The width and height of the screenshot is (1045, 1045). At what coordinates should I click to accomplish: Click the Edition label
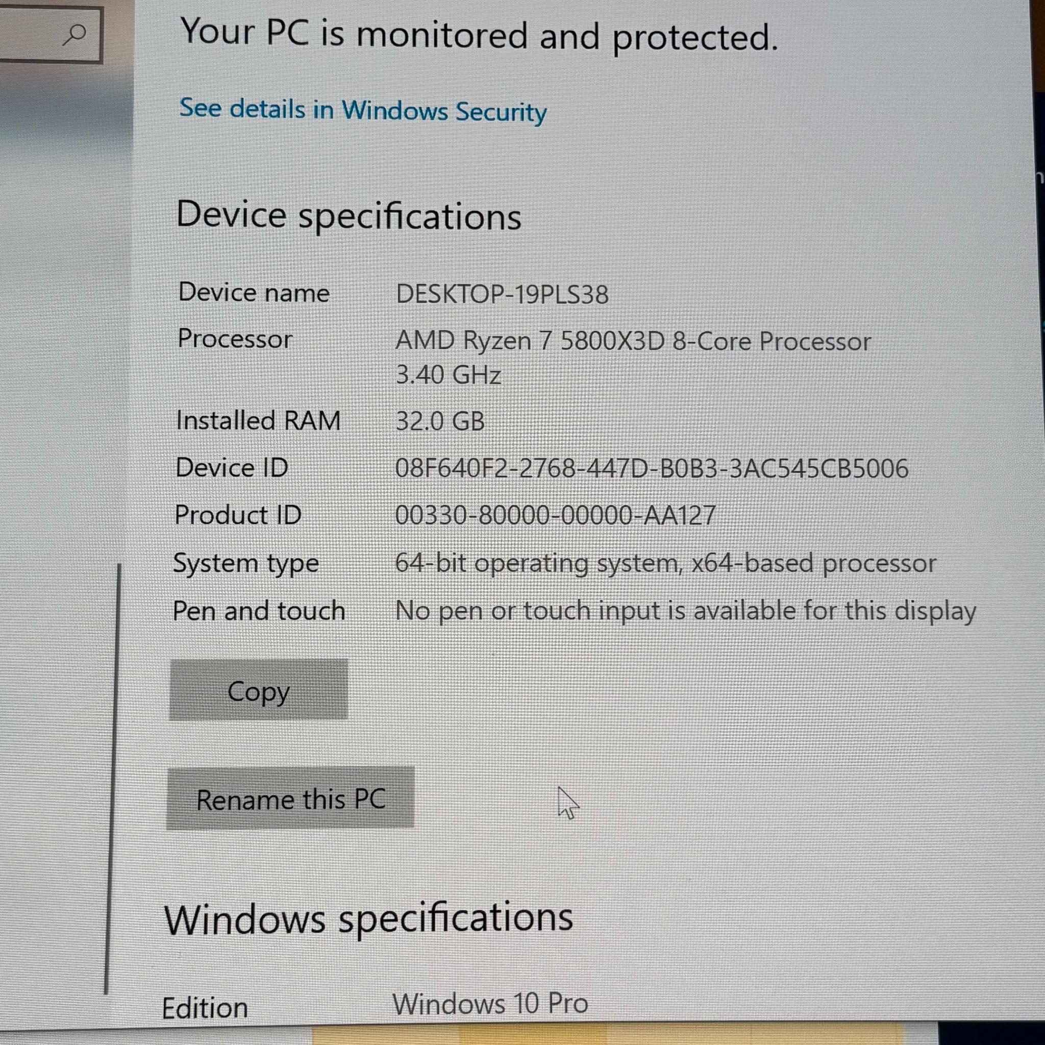(205, 1008)
